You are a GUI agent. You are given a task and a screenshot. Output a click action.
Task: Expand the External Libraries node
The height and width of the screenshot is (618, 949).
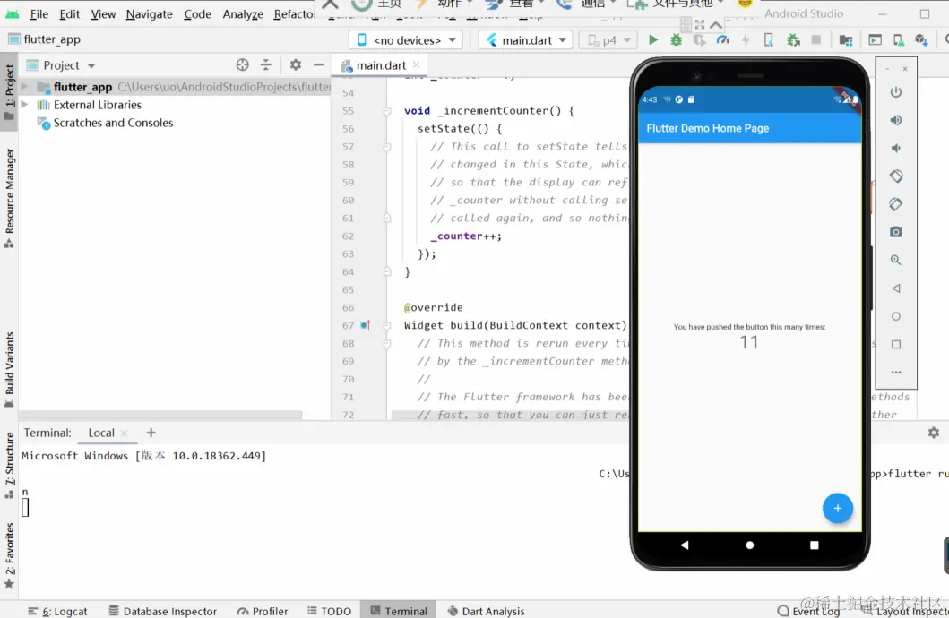pyautogui.click(x=24, y=105)
